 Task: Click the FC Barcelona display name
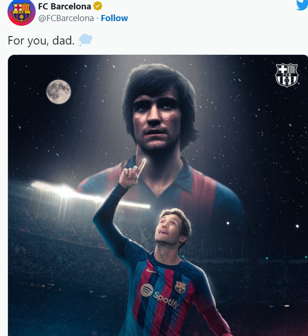(65, 7)
